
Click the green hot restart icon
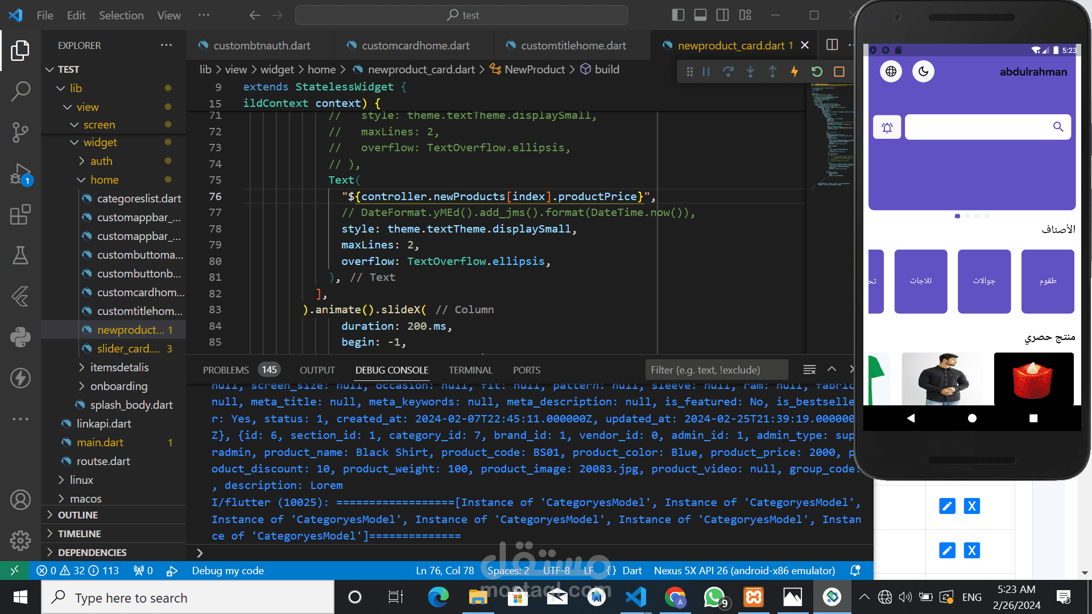coord(817,72)
